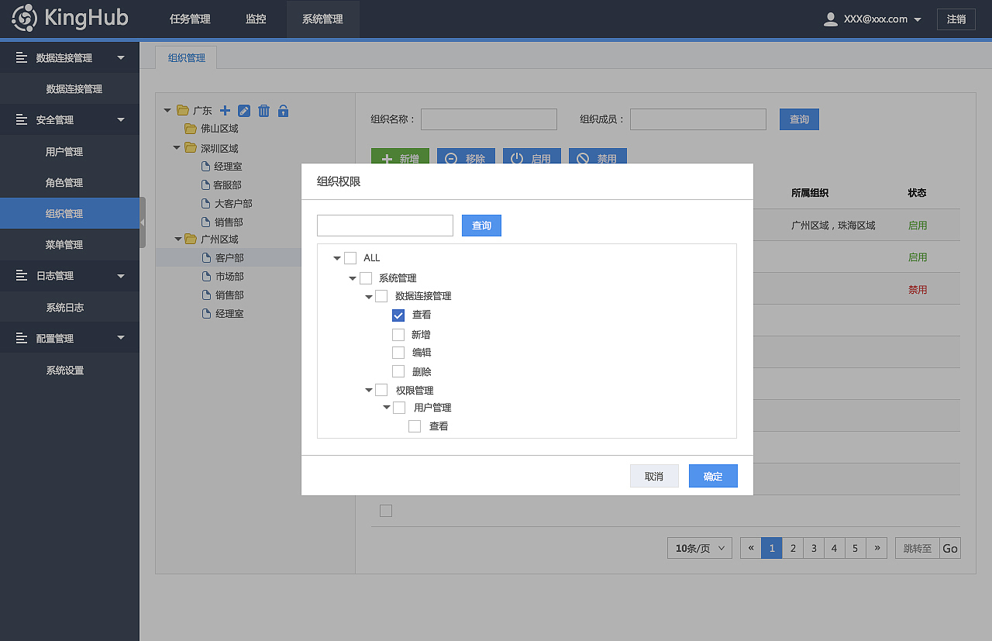Click the document icon of 经理室 under 深圳区域
The width and height of the screenshot is (992, 641).
click(x=205, y=167)
